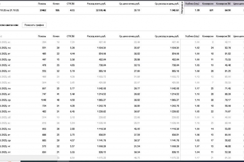Select the summary date range ending 31.10.23

[9, 10]
